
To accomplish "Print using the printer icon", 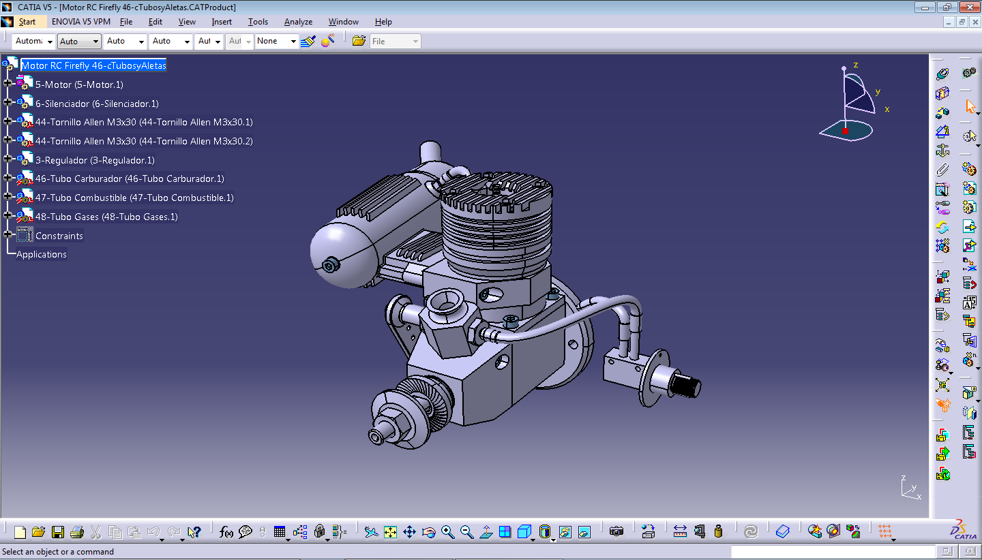I will (77, 532).
